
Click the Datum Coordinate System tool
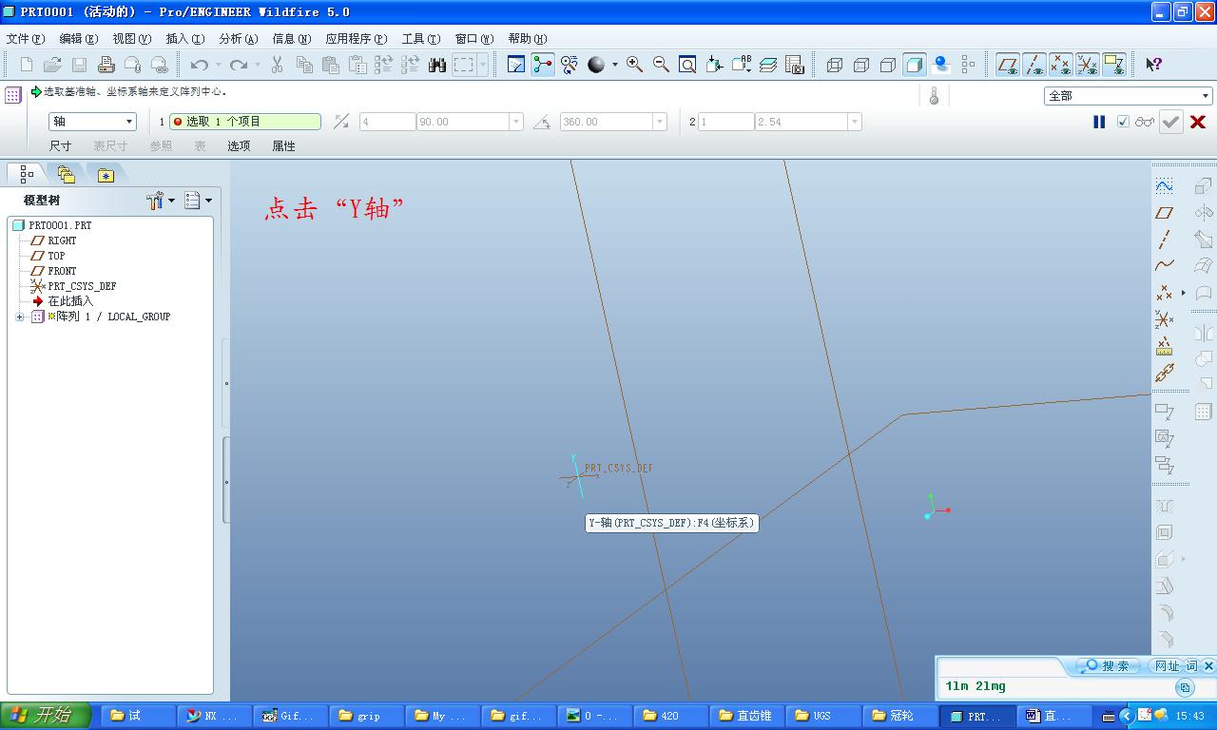pos(1164,319)
